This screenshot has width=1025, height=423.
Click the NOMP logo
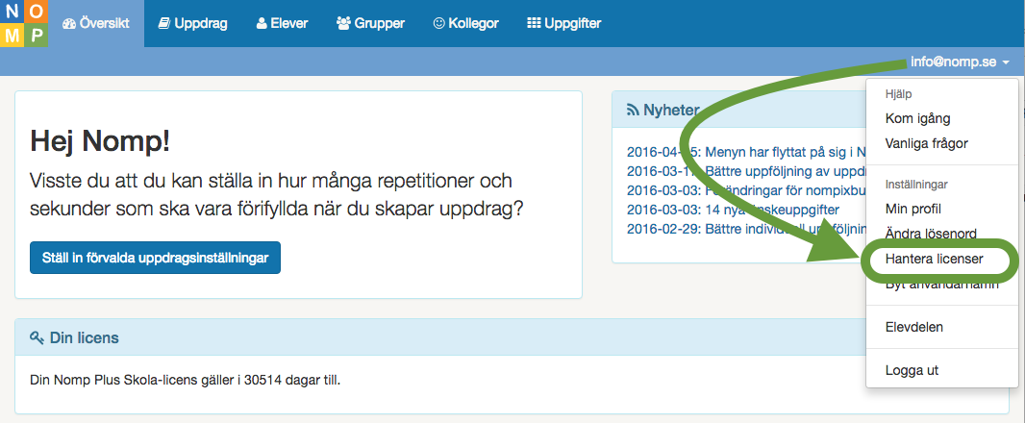coord(24,23)
